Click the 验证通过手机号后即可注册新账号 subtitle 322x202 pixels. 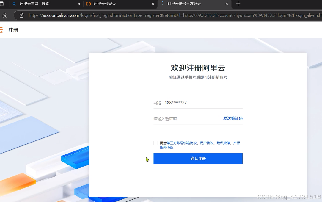(198, 77)
